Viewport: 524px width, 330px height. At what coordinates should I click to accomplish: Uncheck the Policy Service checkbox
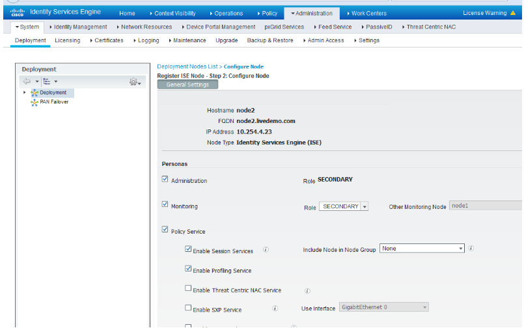pos(165,230)
